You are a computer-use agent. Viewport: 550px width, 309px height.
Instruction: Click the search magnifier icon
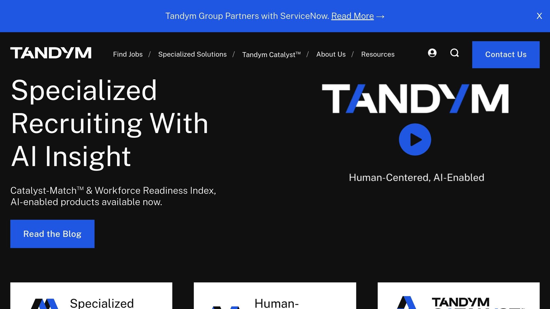[454, 53]
